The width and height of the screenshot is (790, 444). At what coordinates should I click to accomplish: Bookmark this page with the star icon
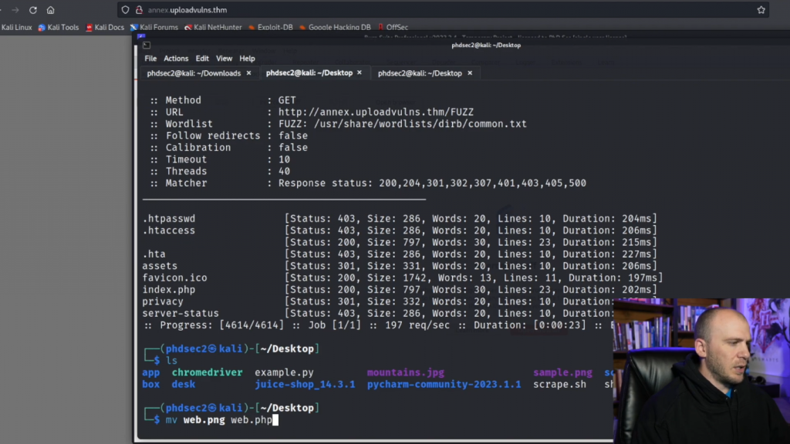pos(761,10)
